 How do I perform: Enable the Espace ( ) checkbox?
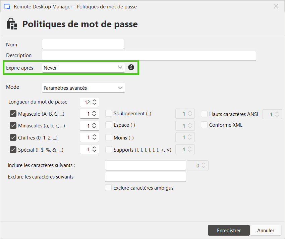[x=109, y=125]
